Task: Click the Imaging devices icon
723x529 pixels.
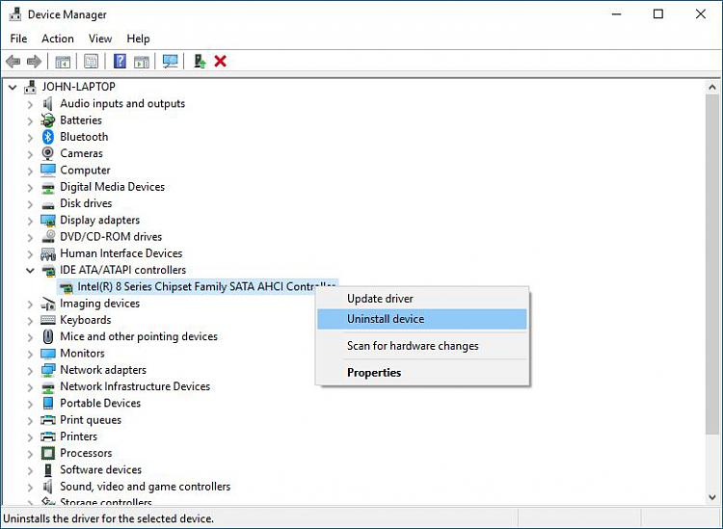Action: (x=48, y=304)
